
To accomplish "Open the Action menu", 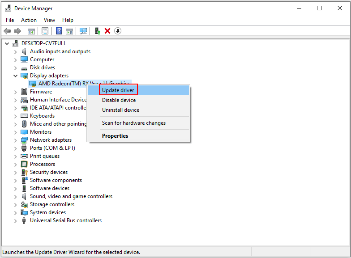I will coord(29,20).
